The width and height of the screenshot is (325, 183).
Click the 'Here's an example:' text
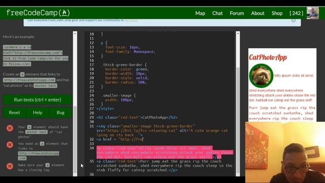click(19, 37)
